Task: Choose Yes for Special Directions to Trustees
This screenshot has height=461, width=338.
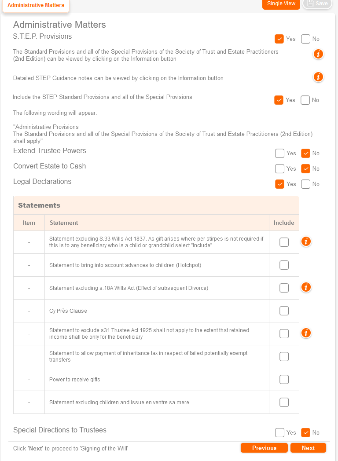Action: coord(279,432)
